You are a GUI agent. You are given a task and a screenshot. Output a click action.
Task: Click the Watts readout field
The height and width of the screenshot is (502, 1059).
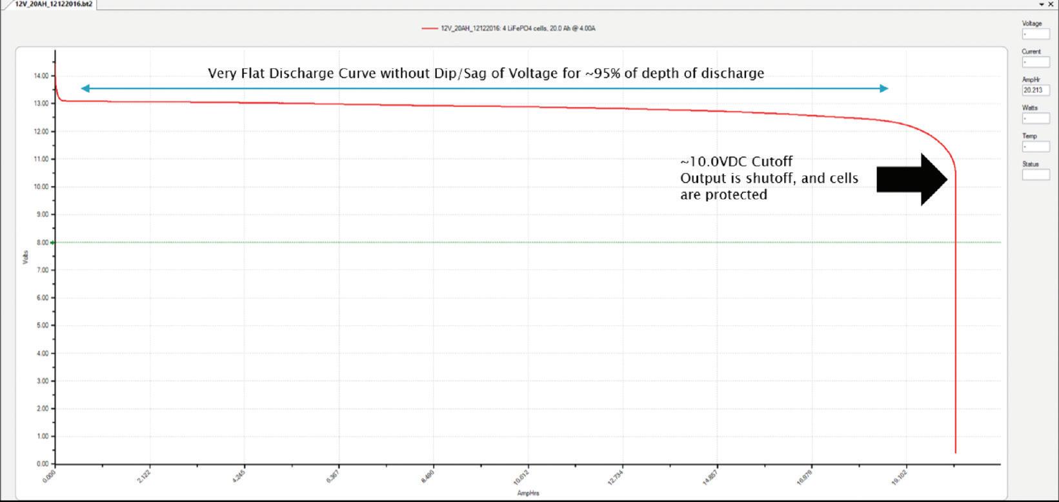[1036, 118]
